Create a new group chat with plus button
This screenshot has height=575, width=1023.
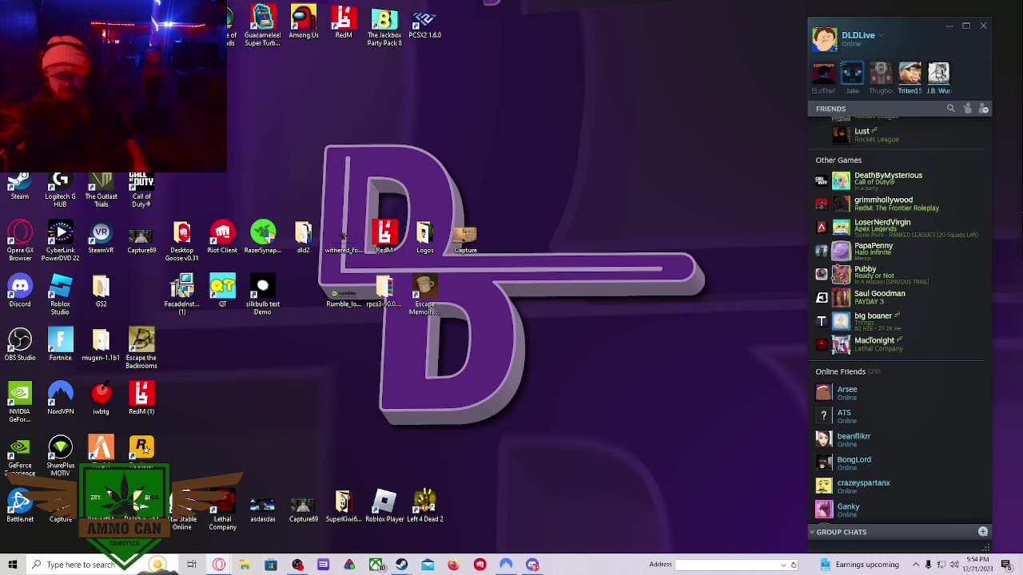(x=983, y=532)
